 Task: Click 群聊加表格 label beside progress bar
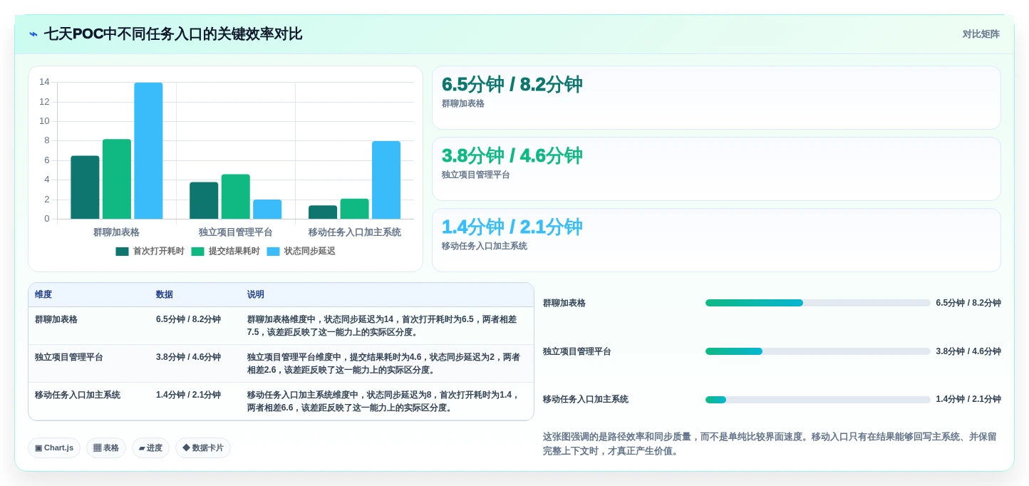click(x=564, y=303)
